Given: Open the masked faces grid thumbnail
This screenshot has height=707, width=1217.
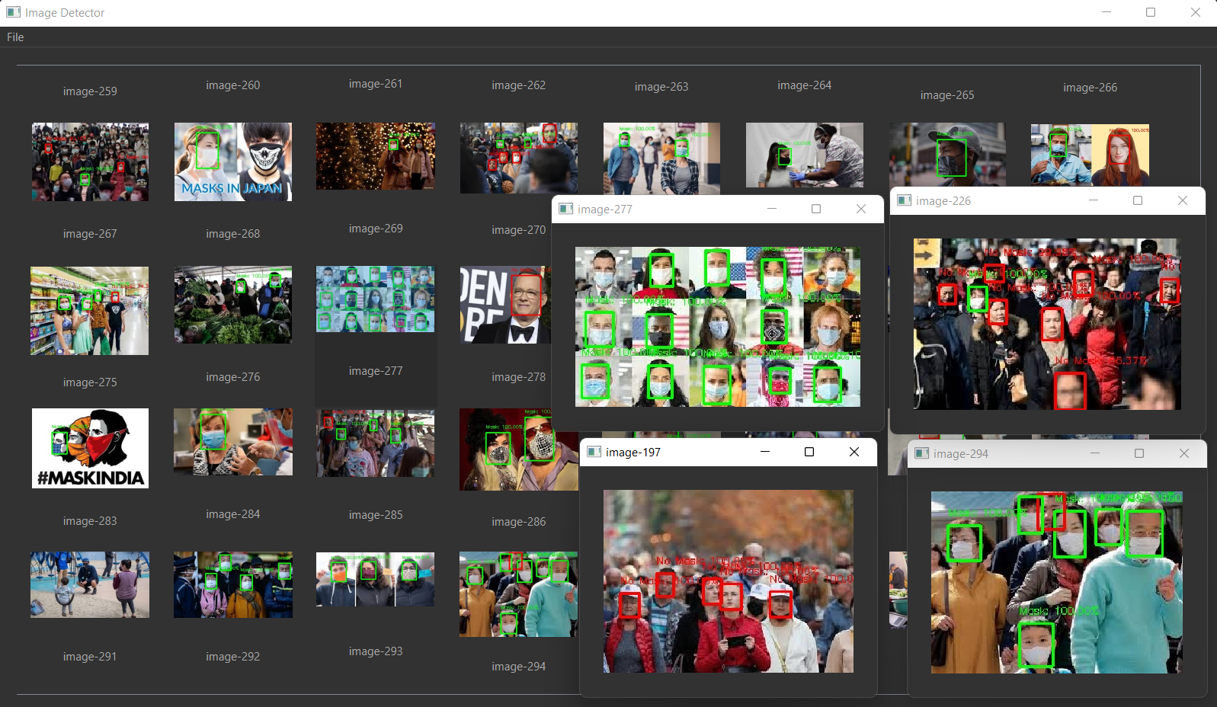Looking at the screenshot, I should point(376,299).
